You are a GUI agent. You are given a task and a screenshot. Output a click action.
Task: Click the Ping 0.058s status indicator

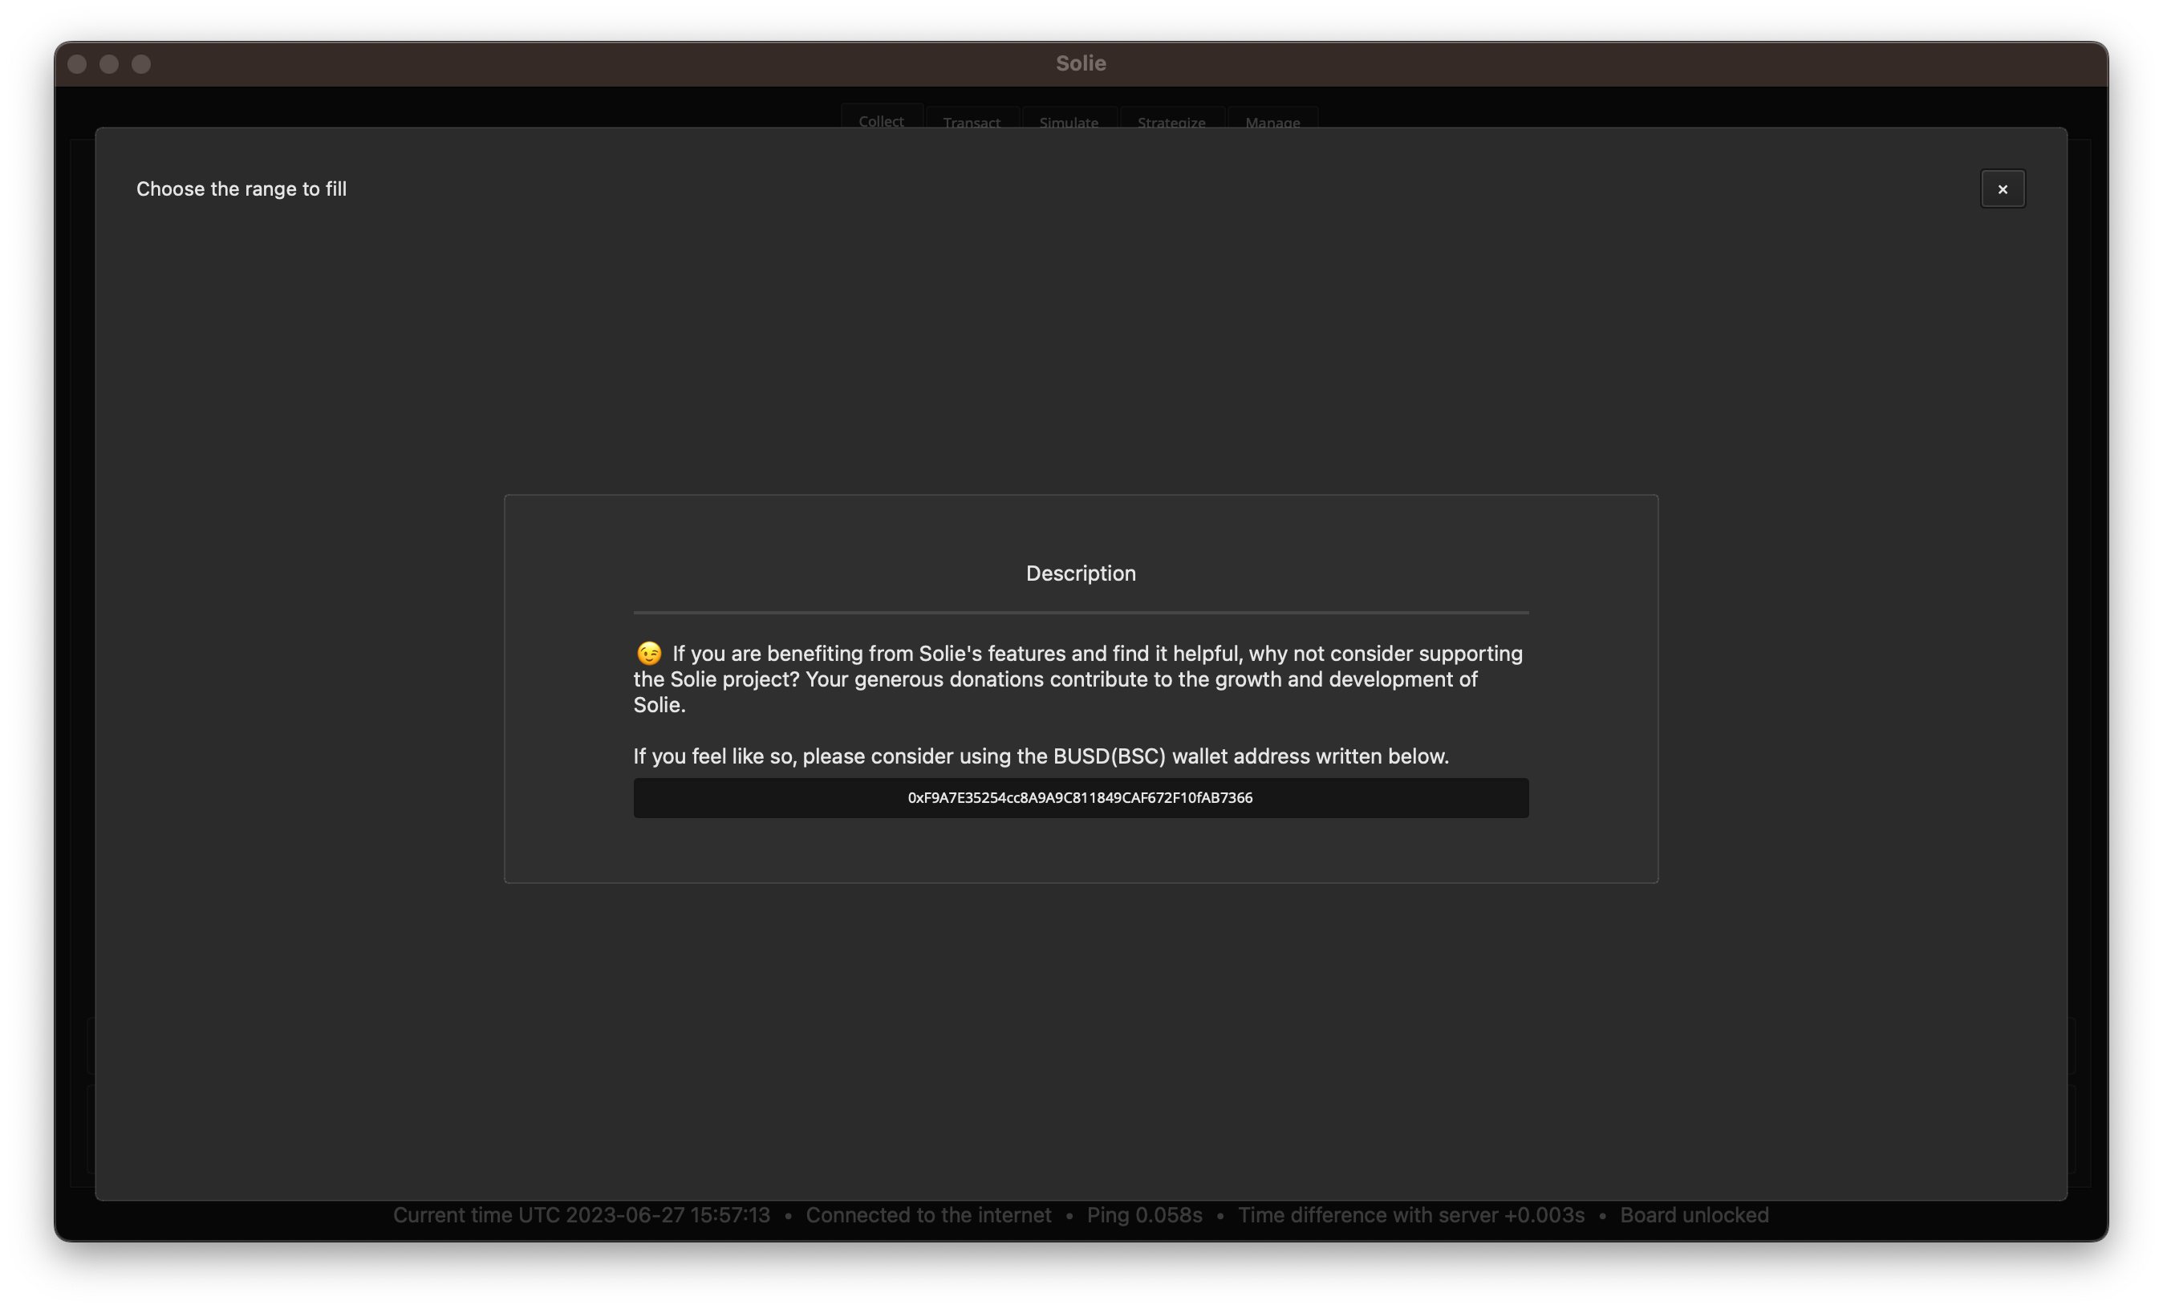coord(1144,1215)
